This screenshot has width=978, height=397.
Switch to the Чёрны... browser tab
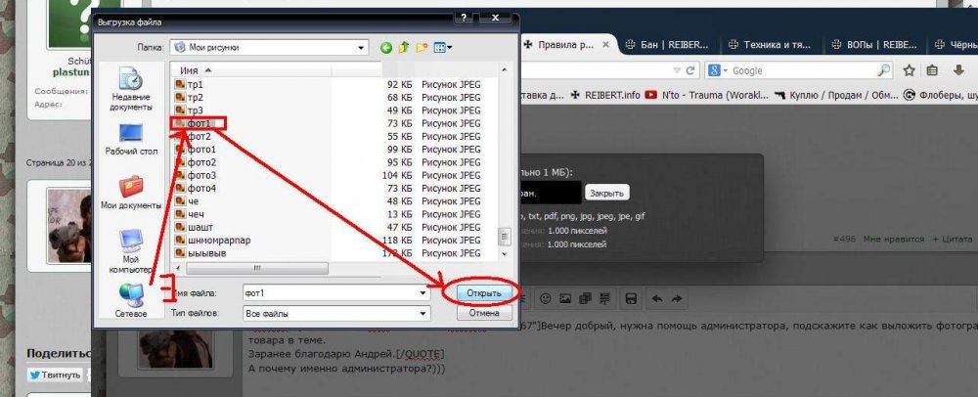[955, 45]
